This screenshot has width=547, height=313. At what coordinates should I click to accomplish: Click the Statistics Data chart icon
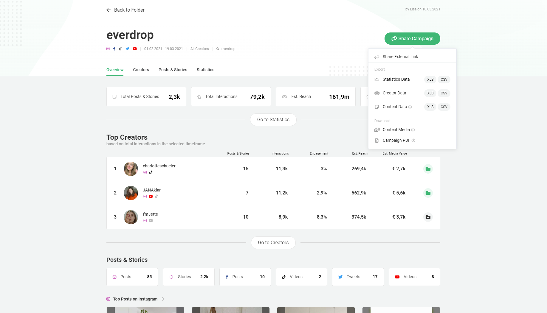377,80
